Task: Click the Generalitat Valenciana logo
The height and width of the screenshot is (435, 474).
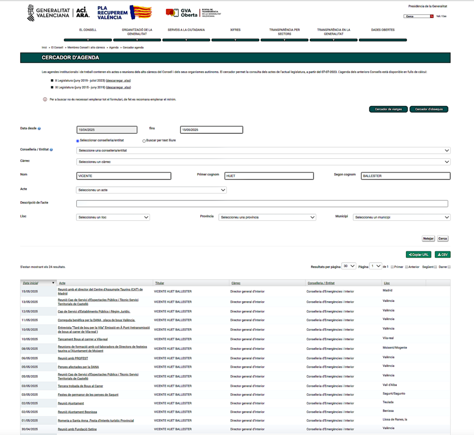Action: pos(48,12)
